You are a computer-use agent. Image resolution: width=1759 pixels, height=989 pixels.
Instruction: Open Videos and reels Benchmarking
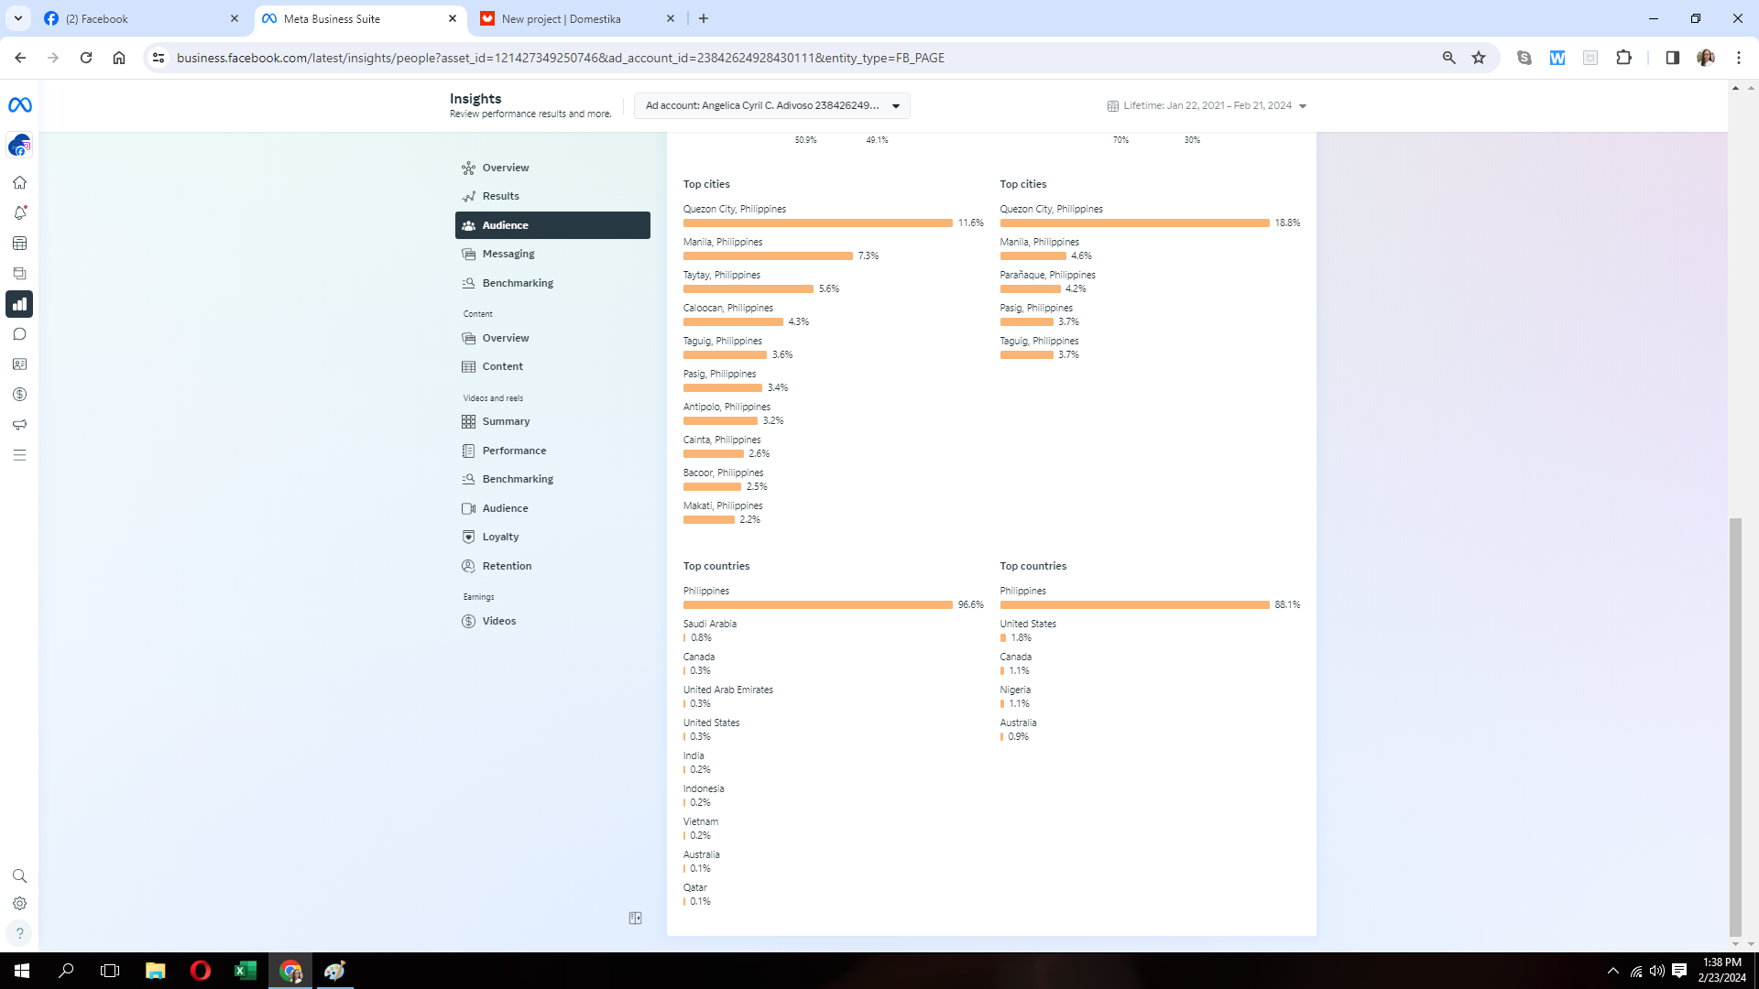pos(552,479)
